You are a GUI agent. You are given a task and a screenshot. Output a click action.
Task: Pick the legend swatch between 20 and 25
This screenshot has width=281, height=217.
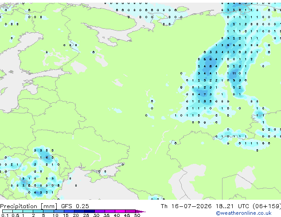pyautogui.click(x=79, y=211)
